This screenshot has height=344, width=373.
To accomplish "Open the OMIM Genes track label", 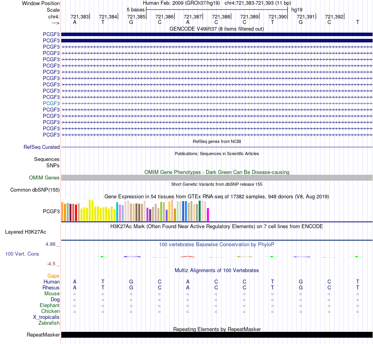I will (44, 178).
